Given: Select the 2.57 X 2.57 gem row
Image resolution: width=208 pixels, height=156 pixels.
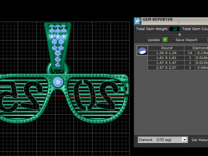Looking at the screenshot, I should (x=178, y=68).
